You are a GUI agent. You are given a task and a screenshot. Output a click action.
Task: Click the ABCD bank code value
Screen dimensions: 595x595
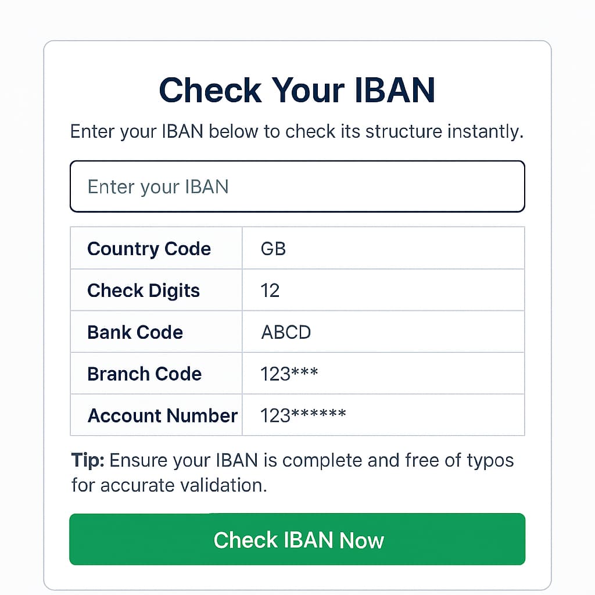click(286, 332)
